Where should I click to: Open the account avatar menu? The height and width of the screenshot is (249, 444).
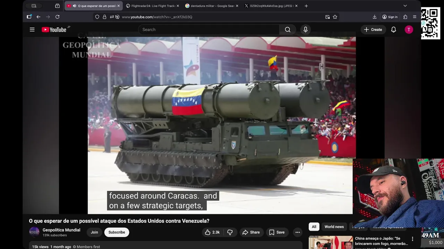point(409,30)
